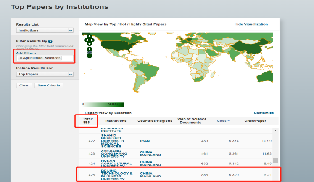
Task: Open the Results List Institutions dropdown
Action: [45, 30]
